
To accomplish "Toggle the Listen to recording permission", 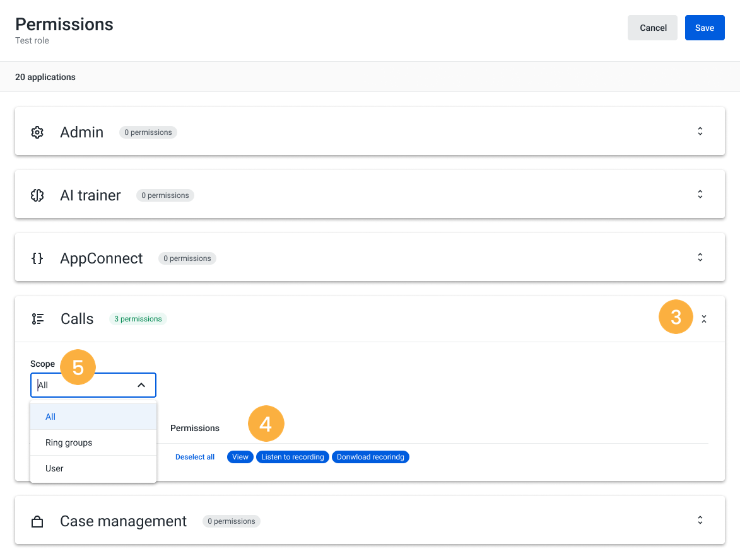I will click(x=292, y=457).
